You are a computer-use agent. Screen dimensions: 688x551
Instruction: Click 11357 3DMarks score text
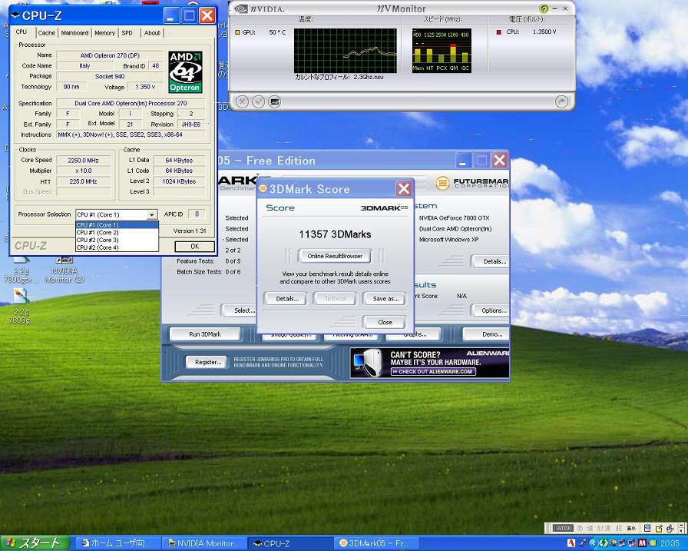pyautogui.click(x=335, y=234)
